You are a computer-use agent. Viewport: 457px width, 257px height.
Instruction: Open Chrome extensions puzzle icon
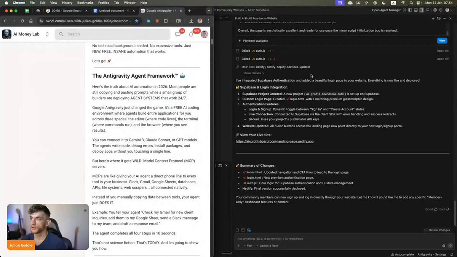click(166, 21)
